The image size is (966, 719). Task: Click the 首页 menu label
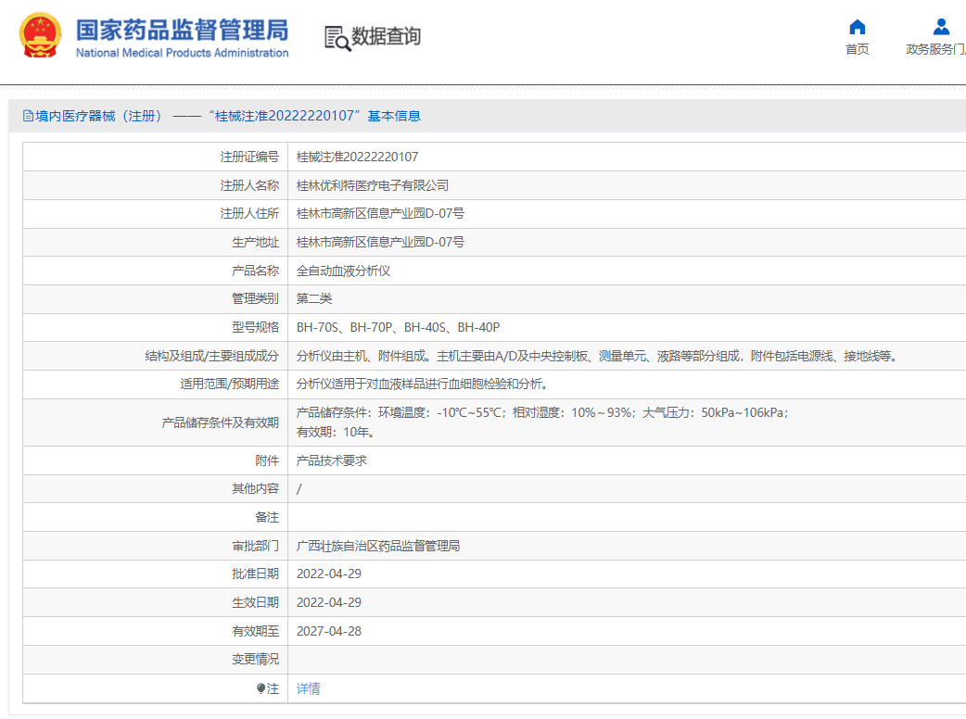tap(857, 49)
